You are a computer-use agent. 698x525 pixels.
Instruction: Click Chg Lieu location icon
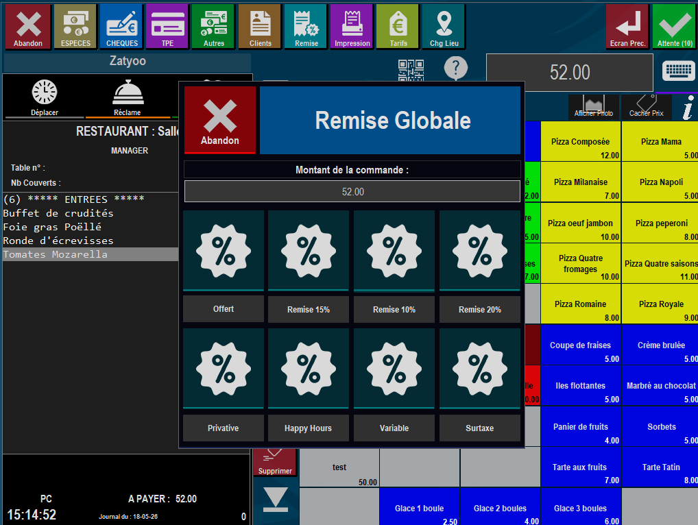444,27
